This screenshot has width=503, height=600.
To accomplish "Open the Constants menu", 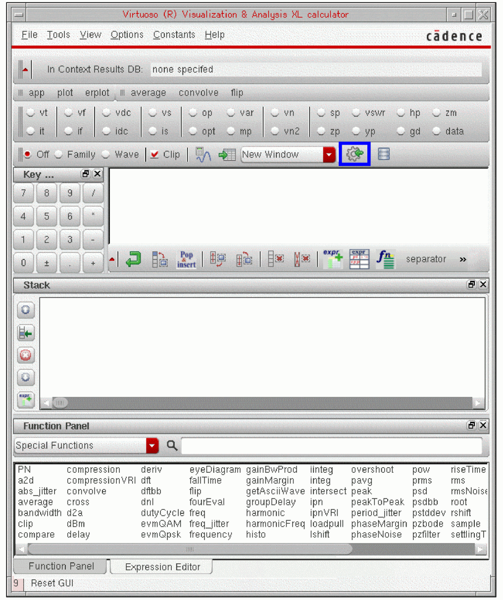I will point(174,35).
